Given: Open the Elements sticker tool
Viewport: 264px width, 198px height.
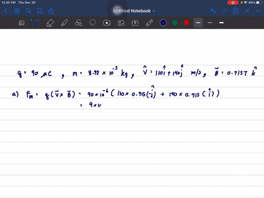Looking at the screenshot, I should point(107,23).
